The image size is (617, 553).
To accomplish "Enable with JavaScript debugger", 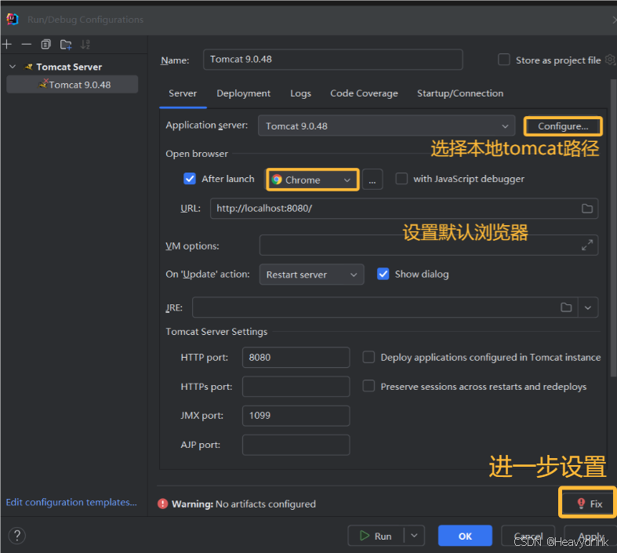I will click(x=401, y=179).
